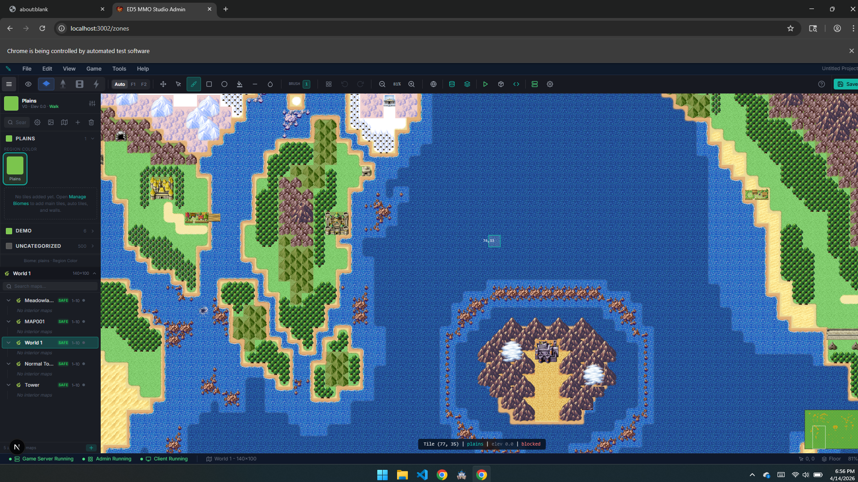The width and height of the screenshot is (858, 482).
Task: Expand the DEMO biome section
Action: (x=50, y=231)
